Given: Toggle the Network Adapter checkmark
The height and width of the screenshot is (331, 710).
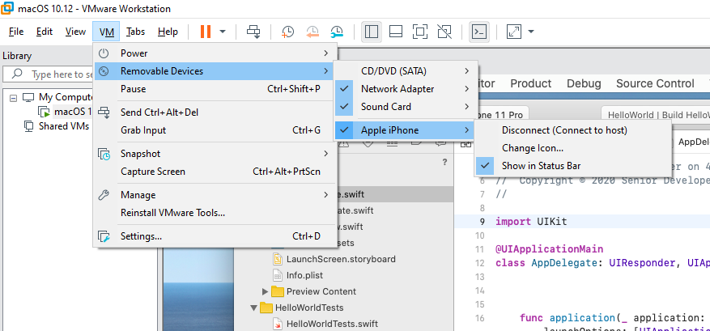Looking at the screenshot, I should 344,89.
